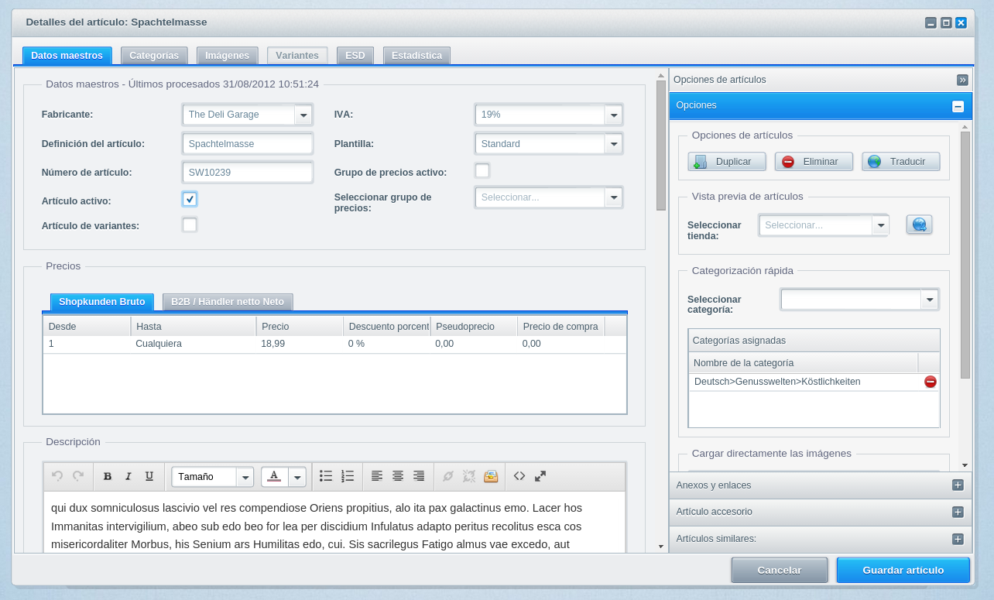Open Tamaño font size dropdown
This screenshot has height=600, width=994.
coord(245,477)
